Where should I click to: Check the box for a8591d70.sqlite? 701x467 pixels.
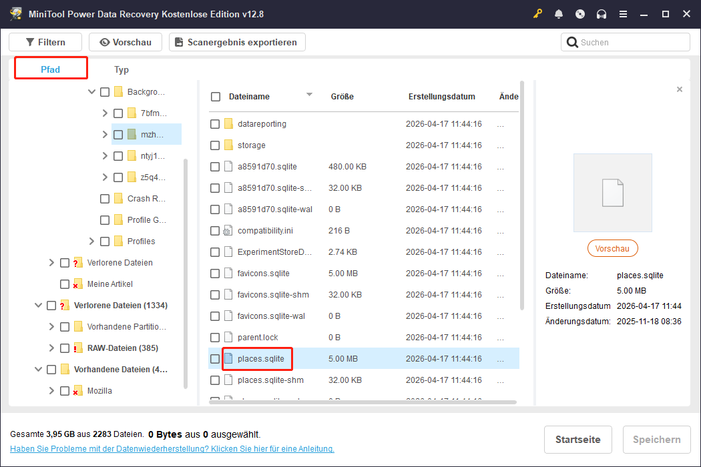pyautogui.click(x=215, y=167)
